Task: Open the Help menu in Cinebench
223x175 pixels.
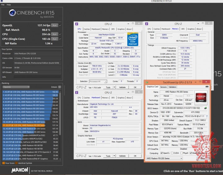Action: tap(9, 5)
